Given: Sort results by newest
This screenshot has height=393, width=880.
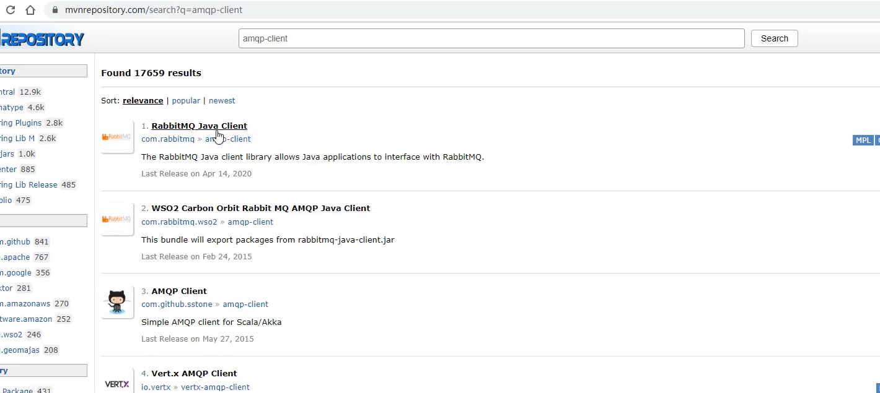Looking at the screenshot, I should (222, 101).
